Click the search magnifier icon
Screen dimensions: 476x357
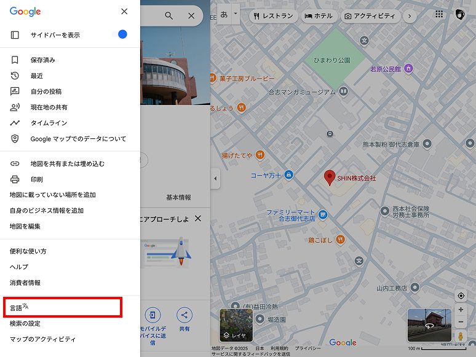(x=169, y=16)
